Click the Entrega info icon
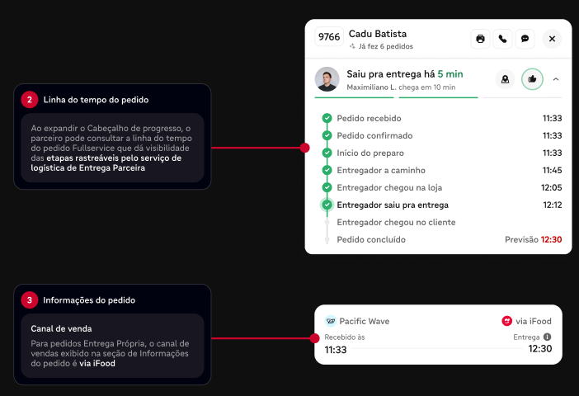Screen dimensions: 579x396 [x=547, y=337]
